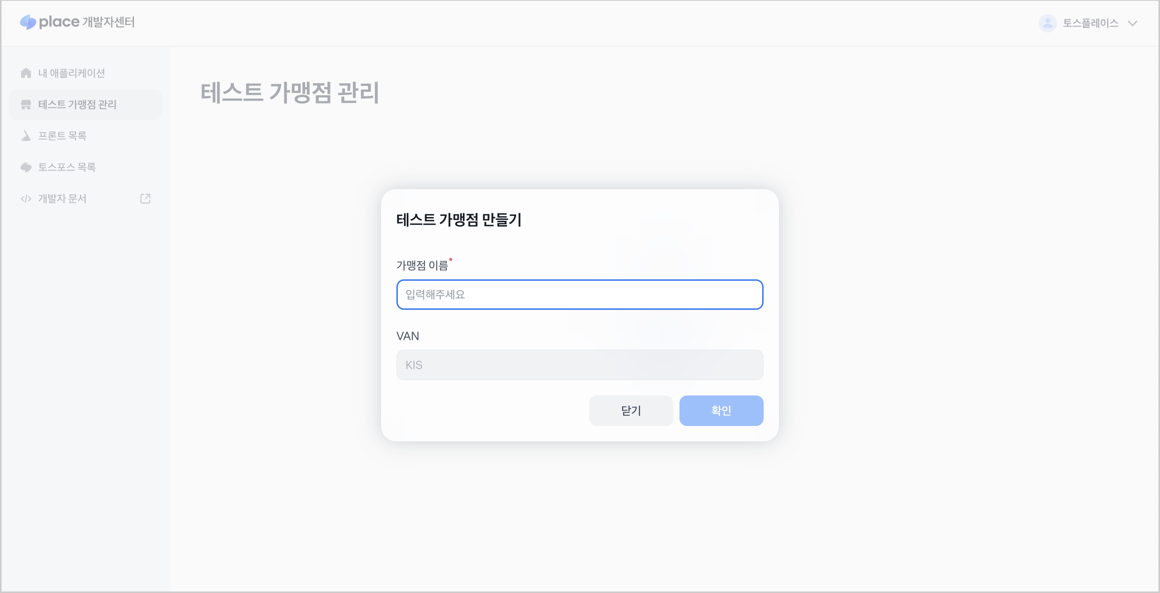Click the Toss logo icon beside 토스포스 목록
The height and width of the screenshot is (593, 1160).
click(x=26, y=167)
